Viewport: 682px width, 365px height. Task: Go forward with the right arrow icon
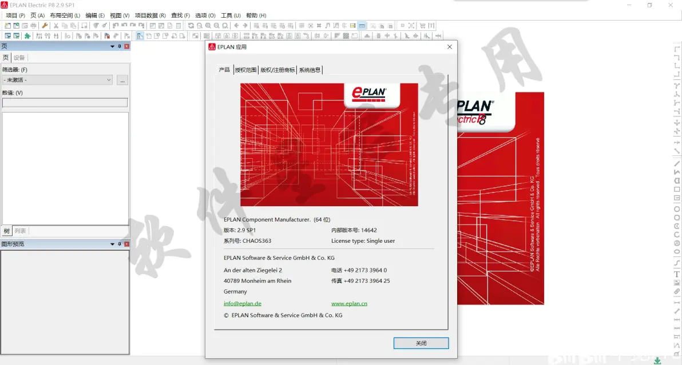[x=245, y=26]
